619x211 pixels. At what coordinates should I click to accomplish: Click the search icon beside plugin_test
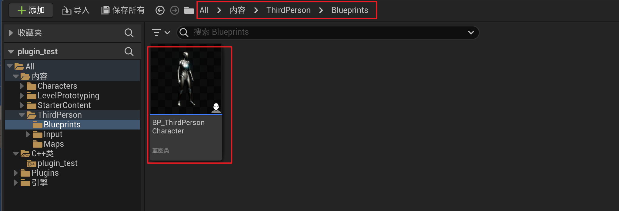129,52
